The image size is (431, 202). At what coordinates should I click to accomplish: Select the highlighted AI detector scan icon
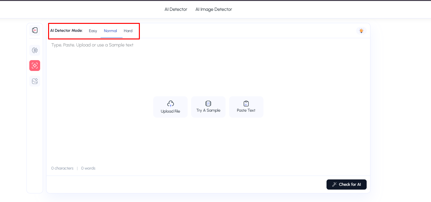[x=35, y=66]
